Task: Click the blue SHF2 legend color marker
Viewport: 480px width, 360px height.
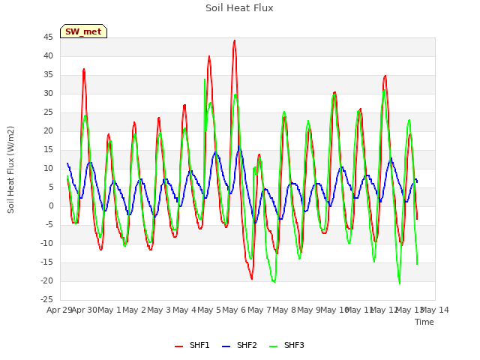Action: (x=226, y=346)
